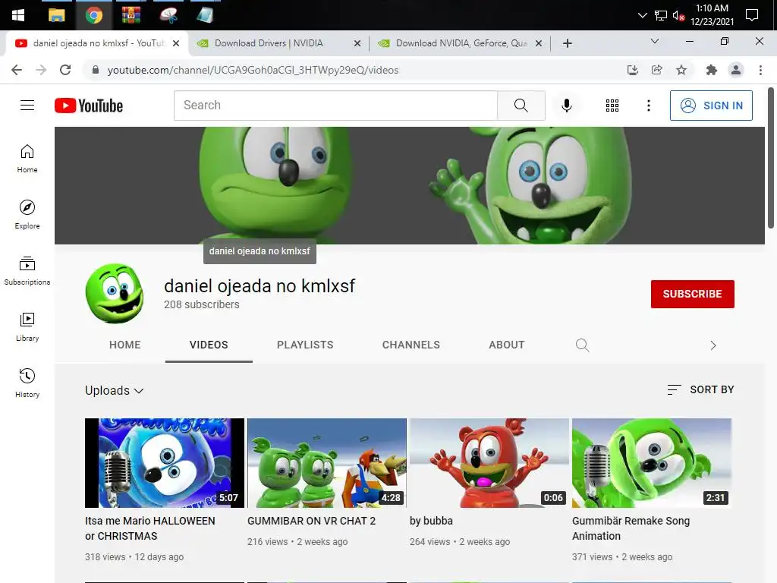Image resolution: width=777 pixels, height=583 pixels.
Task: Click the YouTube logo
Action: 89,106
